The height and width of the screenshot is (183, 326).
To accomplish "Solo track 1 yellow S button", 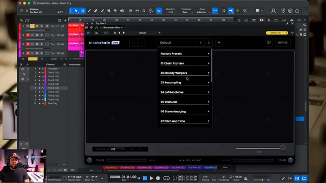I will [x=32, y=26].
